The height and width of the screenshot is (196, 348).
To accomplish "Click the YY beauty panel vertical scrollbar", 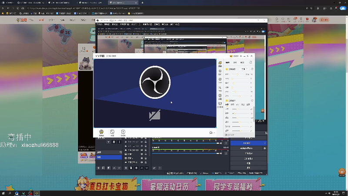I will [x=254, y=114].
